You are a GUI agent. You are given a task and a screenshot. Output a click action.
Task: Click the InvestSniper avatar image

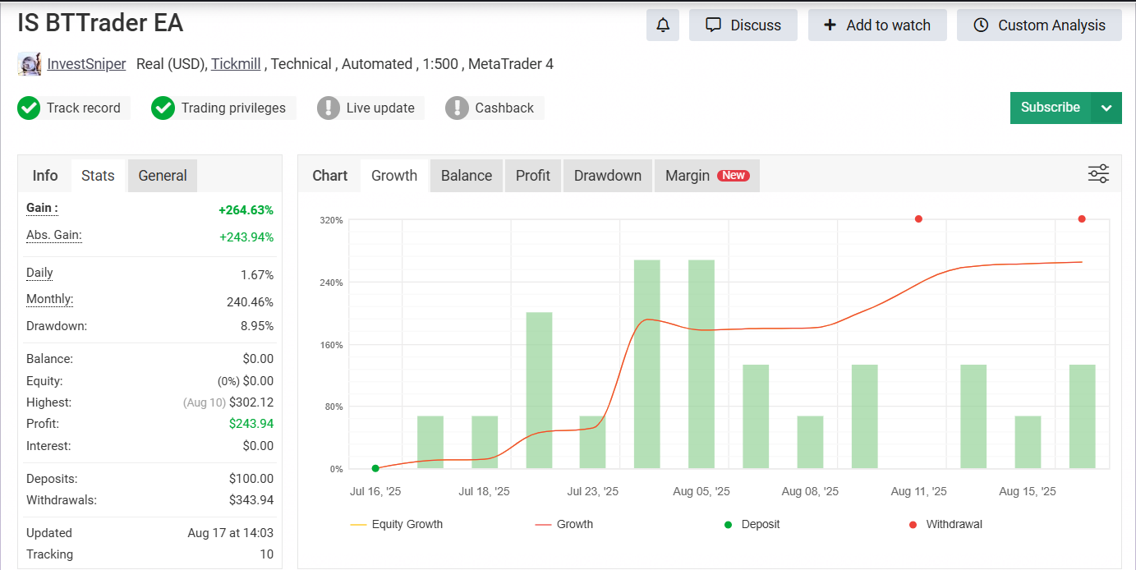[30, 64]
